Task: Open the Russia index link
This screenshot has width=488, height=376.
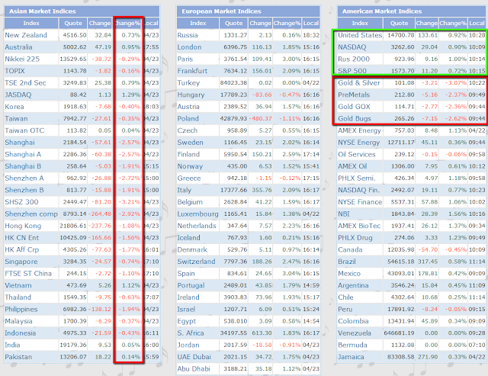Action: click(x=188, y=35)
